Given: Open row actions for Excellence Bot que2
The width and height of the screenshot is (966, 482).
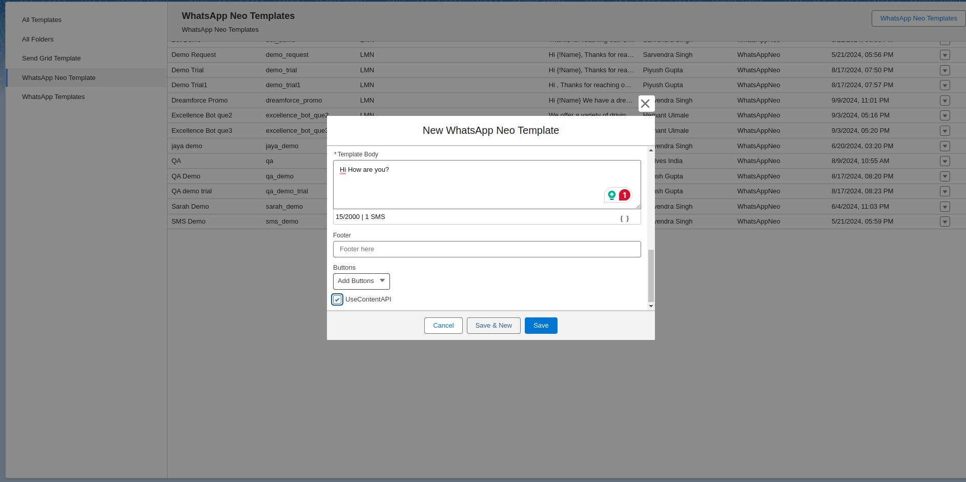Looking at the screenshot, I should coord(945,115).
